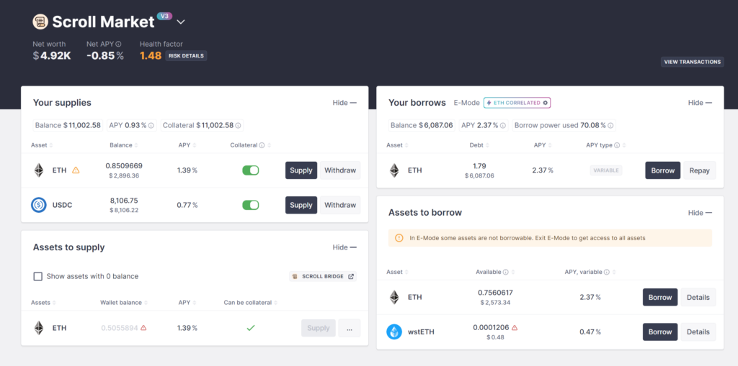Click the warning triangle next to supplied ETH
The height and width of the screenshot is (366, 738).
tap(76, 170)
